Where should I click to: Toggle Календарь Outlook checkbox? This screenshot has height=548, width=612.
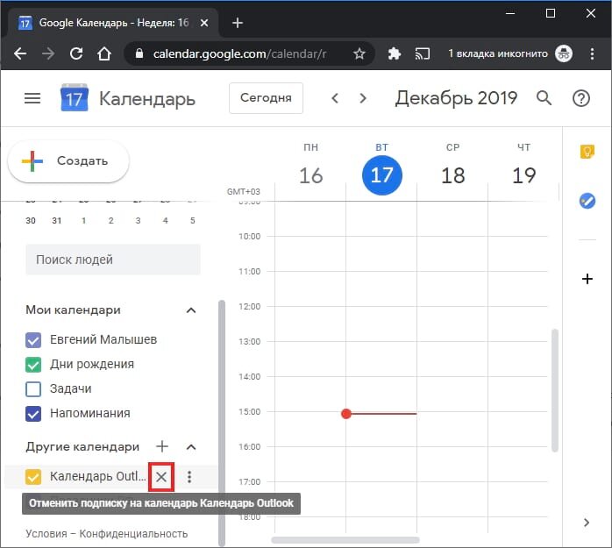tap(33, 477)
